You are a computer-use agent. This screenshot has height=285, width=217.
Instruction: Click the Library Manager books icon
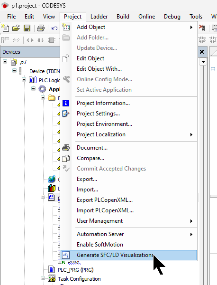pyautogui.click(x=52, y=188)
